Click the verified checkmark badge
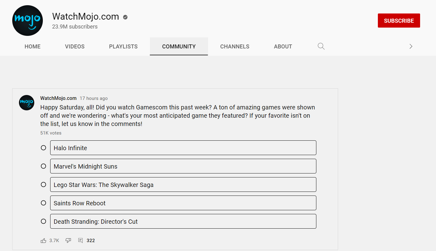This screenshot has height=251, width=436. pyautogui.click(x=125, y=17)
